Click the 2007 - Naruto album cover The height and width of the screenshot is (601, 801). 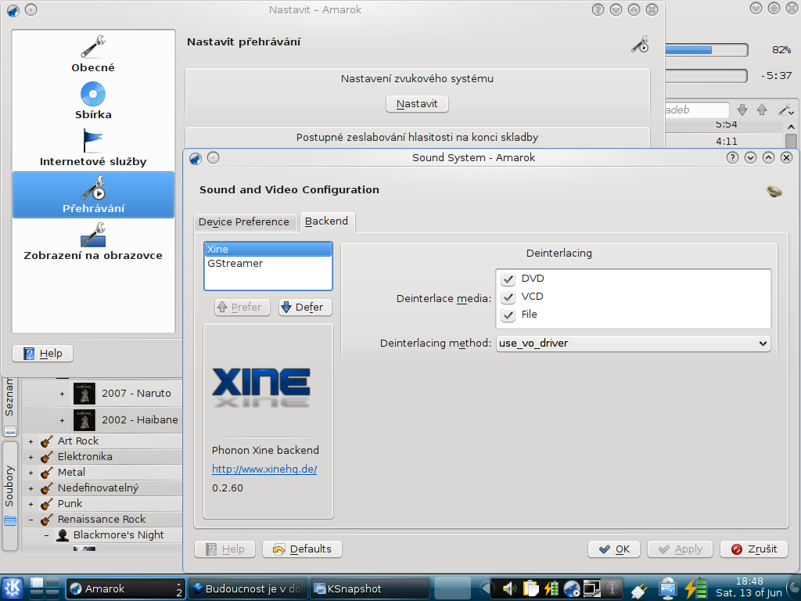[84, 394]
